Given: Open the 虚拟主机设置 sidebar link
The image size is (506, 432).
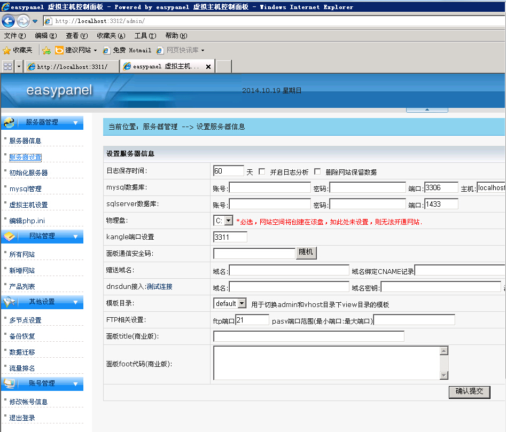Looking at the screenshot, I should pyautogui.click(x=28, y=205).
